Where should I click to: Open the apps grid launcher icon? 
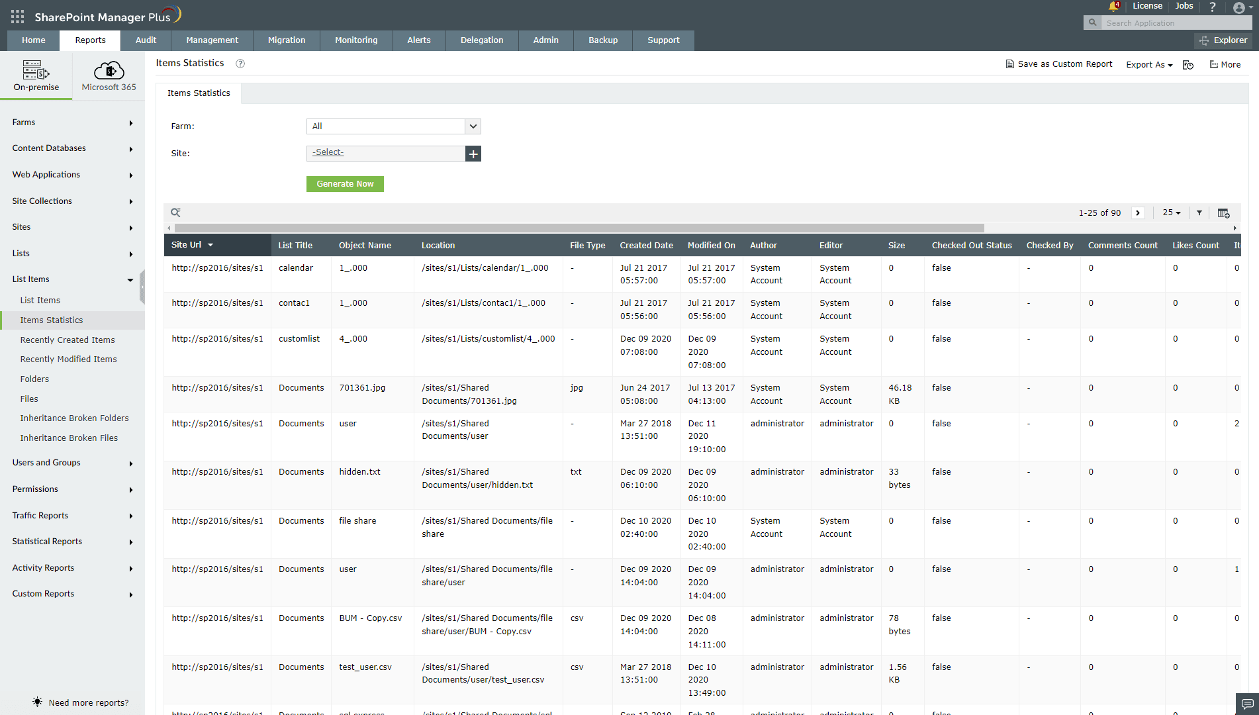coord(17,17)
